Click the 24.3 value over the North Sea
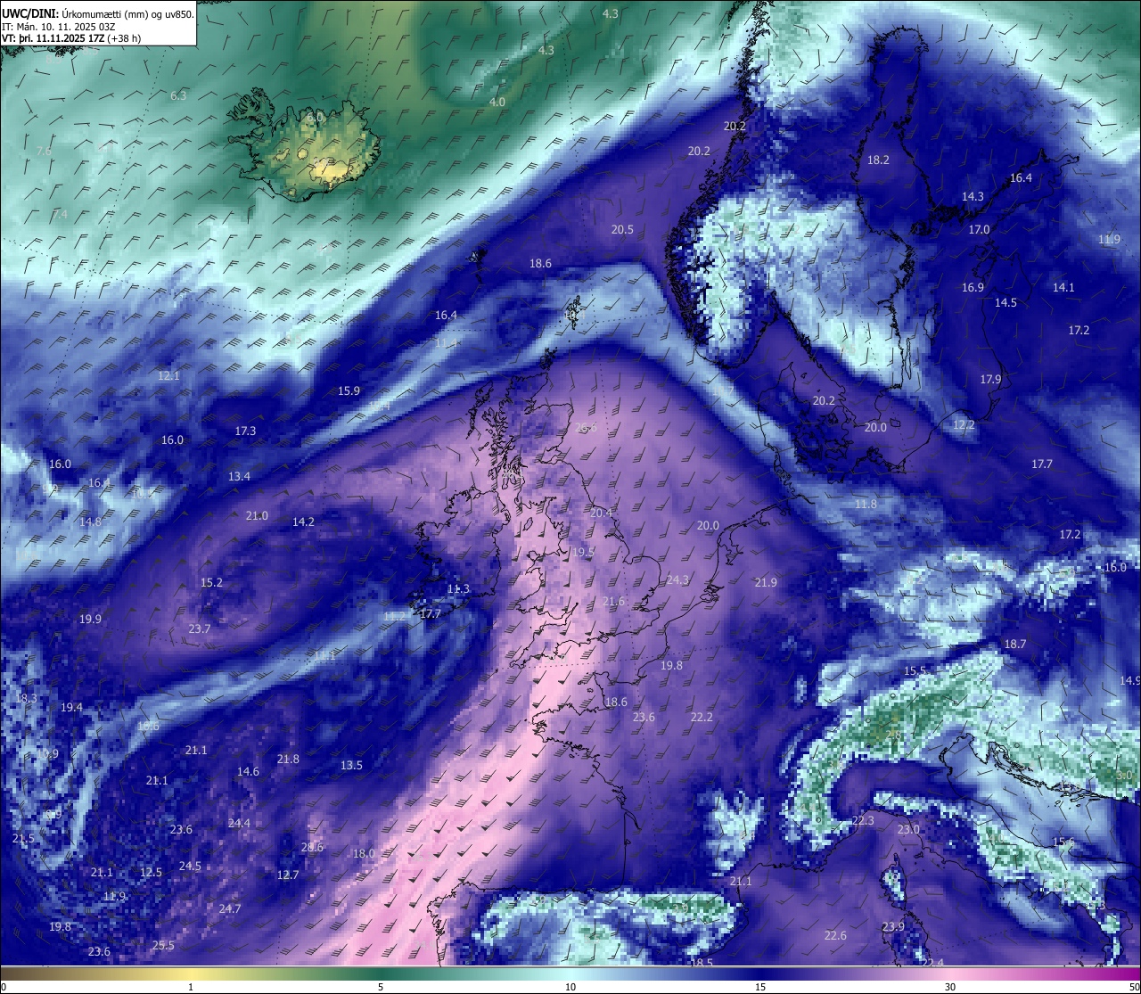 click(677, 580)
